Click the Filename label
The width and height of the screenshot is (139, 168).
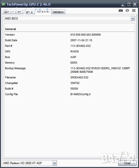pyautogui.click(x=10, y=77)
